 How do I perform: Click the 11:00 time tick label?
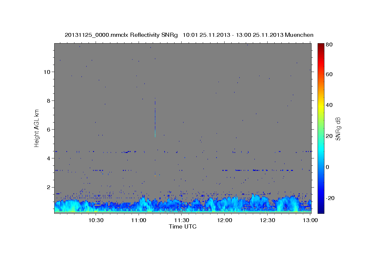(139, 220)
